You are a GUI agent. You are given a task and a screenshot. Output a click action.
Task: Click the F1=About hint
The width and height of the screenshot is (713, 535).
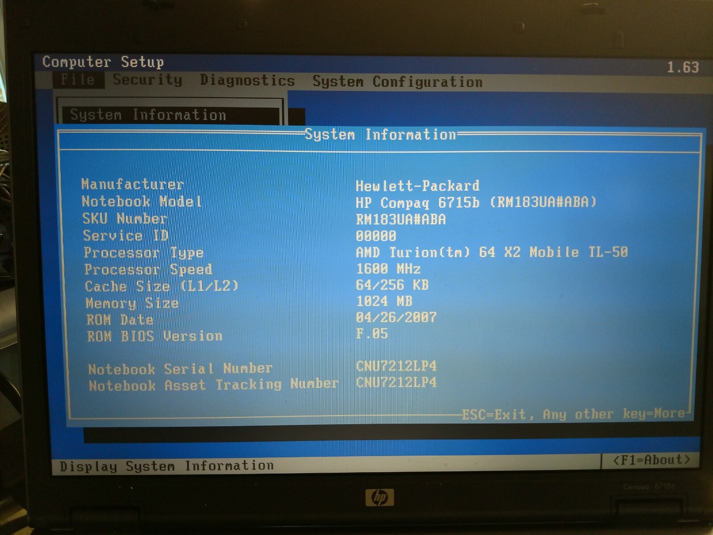click(x=651, y=460)
